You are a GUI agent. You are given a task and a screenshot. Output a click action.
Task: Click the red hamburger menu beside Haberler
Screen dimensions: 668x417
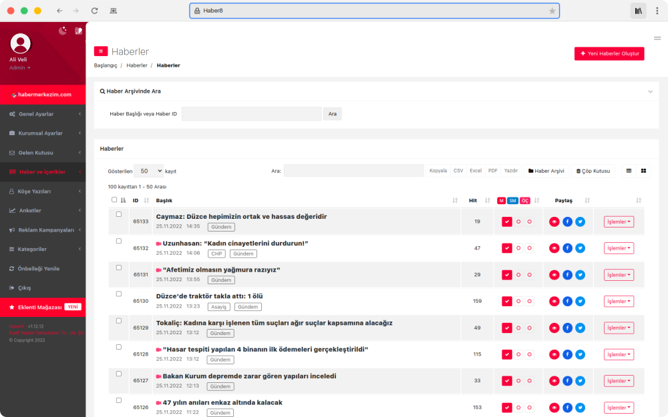[x=101, y=51]
